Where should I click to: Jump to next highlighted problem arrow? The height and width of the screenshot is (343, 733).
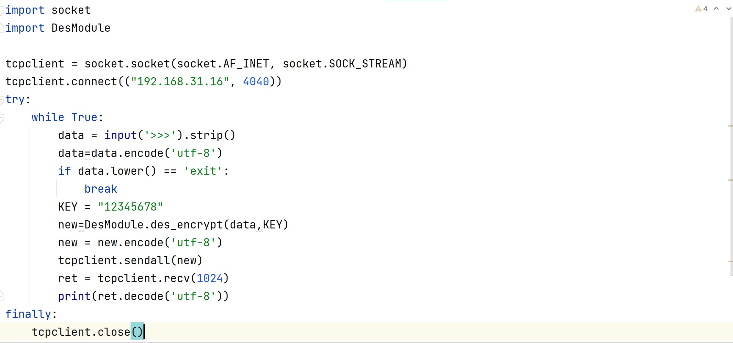(x=729, y=9)
